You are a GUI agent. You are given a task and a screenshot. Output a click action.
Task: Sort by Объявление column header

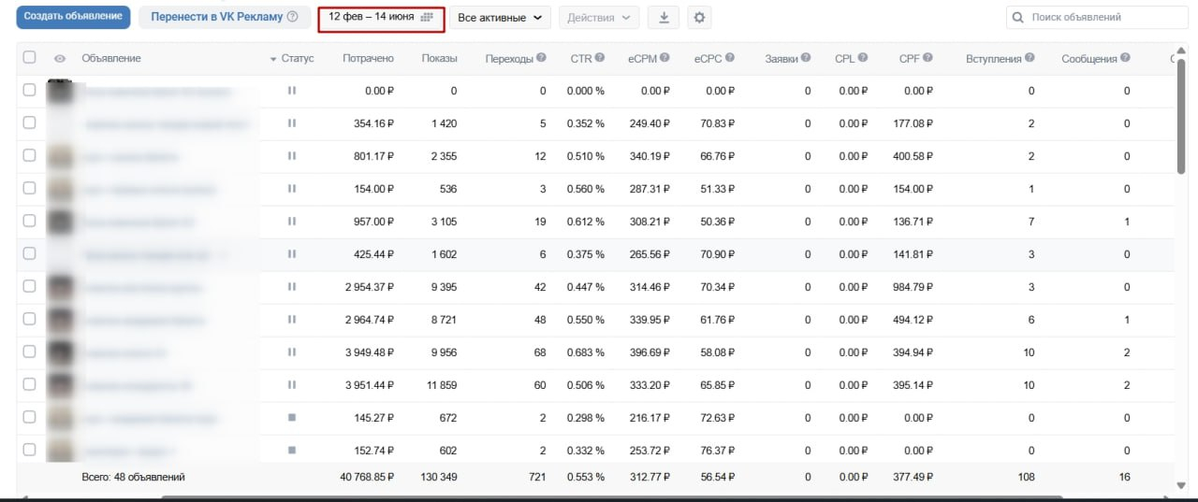pyautogui.click(x=111, y=58)
